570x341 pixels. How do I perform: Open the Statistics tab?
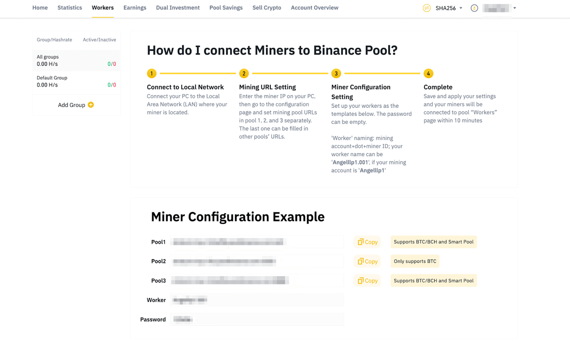69,8
